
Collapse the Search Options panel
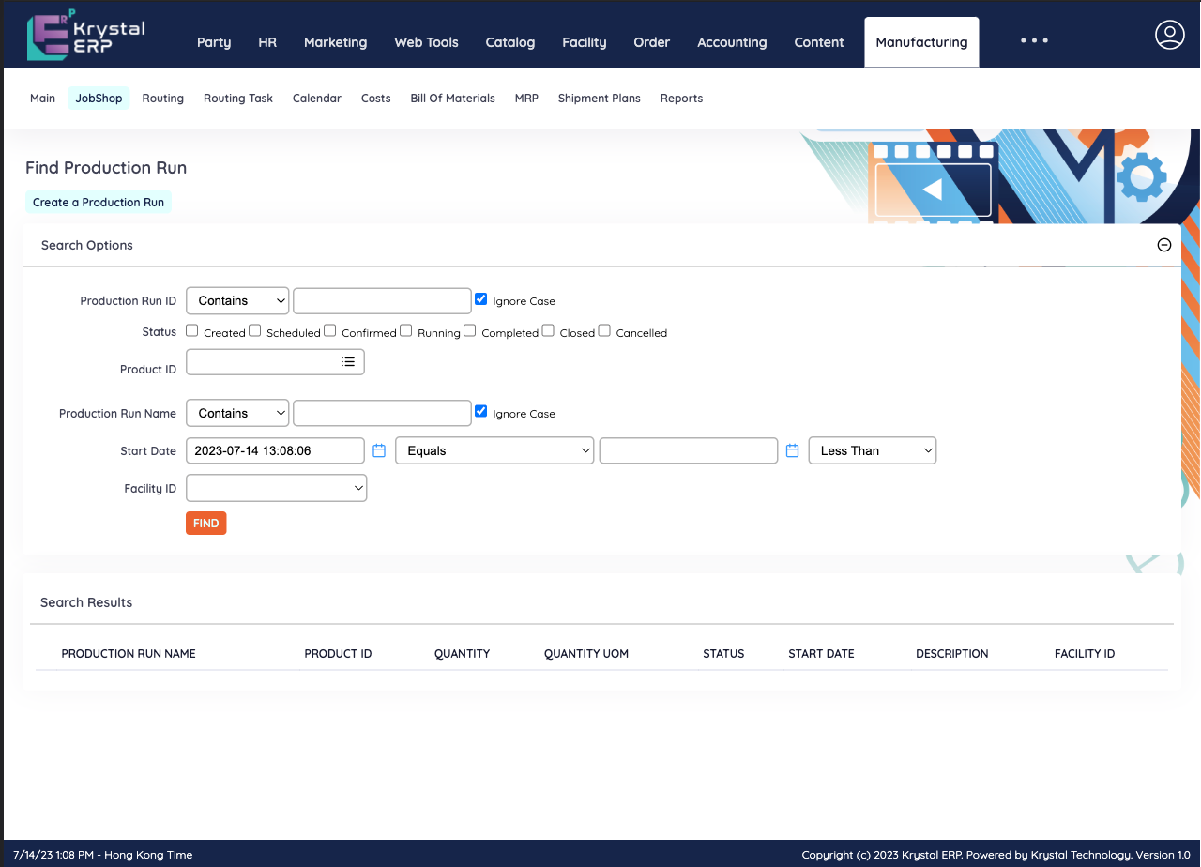(1163, 245)
